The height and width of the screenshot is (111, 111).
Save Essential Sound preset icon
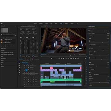pos(108,33)
